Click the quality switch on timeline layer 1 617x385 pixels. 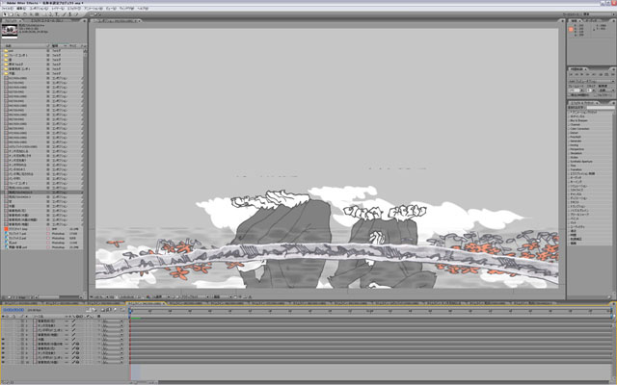(73, 321)
